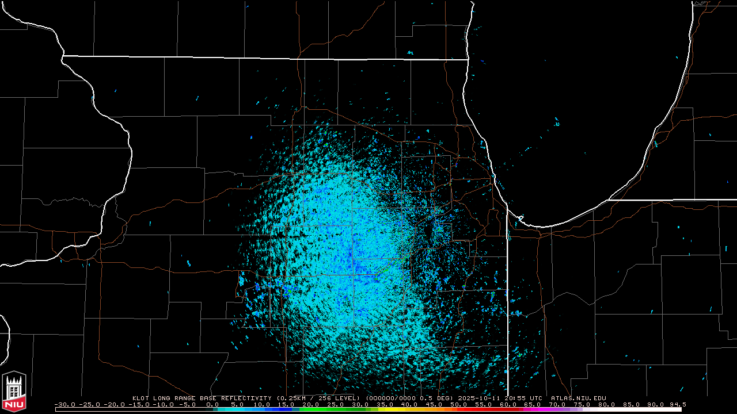The width and height of the screenshot is (737, 414).
Task: Click the KLOT Long Range Base Reflectivity title
Action: [x=203, y=398]
